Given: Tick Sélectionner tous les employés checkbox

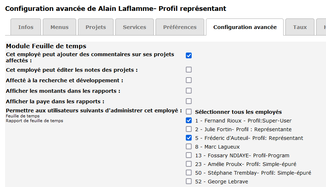Looking at the screenshot, I should (x=189, y=112).
